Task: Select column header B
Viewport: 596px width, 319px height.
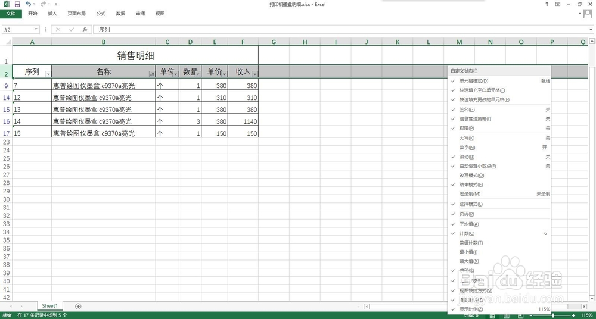Action: (103, 42)
